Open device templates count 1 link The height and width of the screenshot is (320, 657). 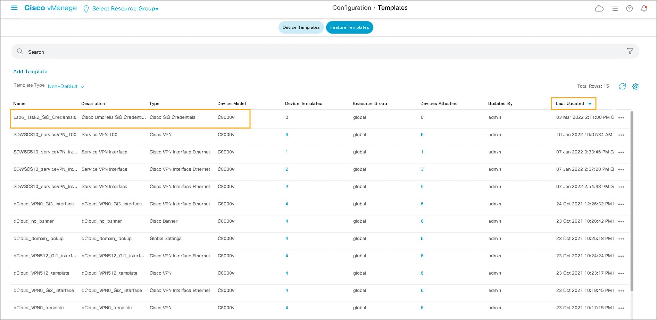[287, 152]
